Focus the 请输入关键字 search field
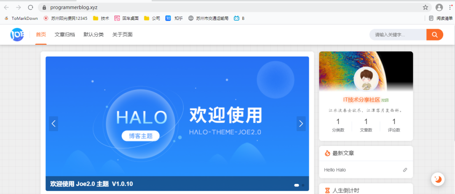455x194 pixels. [x=398, y=35]
